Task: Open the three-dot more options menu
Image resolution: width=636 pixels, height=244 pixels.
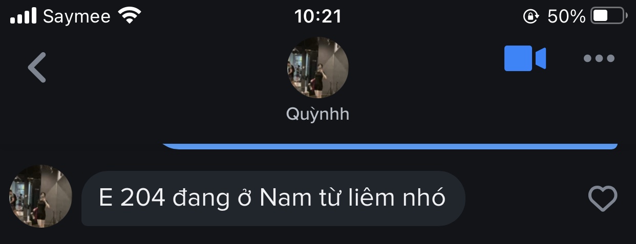Action: (599, 58)
